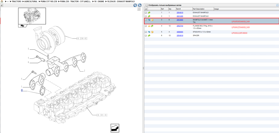Tick the 'Отобразить только выбранные метки' checkbox
The height and width of the screenshot is (133, 279).
(147, 5)
